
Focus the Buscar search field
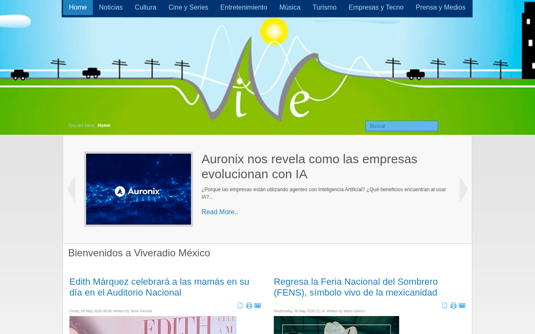402,126
